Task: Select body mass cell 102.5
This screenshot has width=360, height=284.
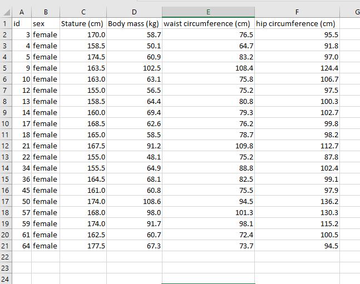Action: click(134, 68)
